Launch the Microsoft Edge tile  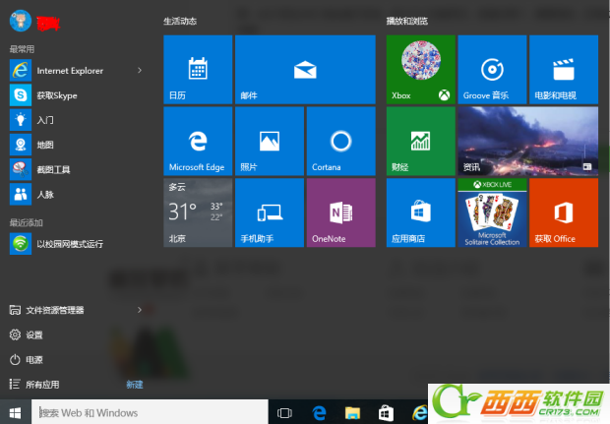(x=198, y=141)
